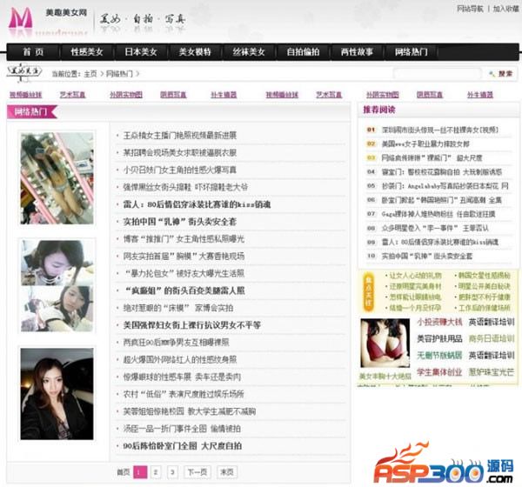The image size is (522, 487).
Task: Click the 首页 pagination button
Action: click(x=123, y=472)
